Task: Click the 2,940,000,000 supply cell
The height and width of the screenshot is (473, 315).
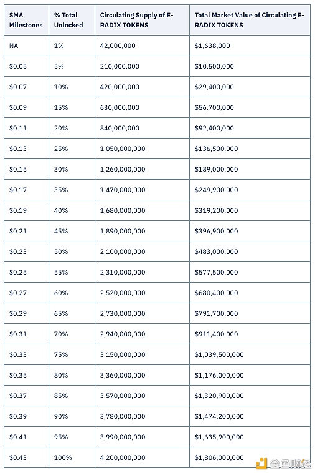Action: tap(142, 334)
